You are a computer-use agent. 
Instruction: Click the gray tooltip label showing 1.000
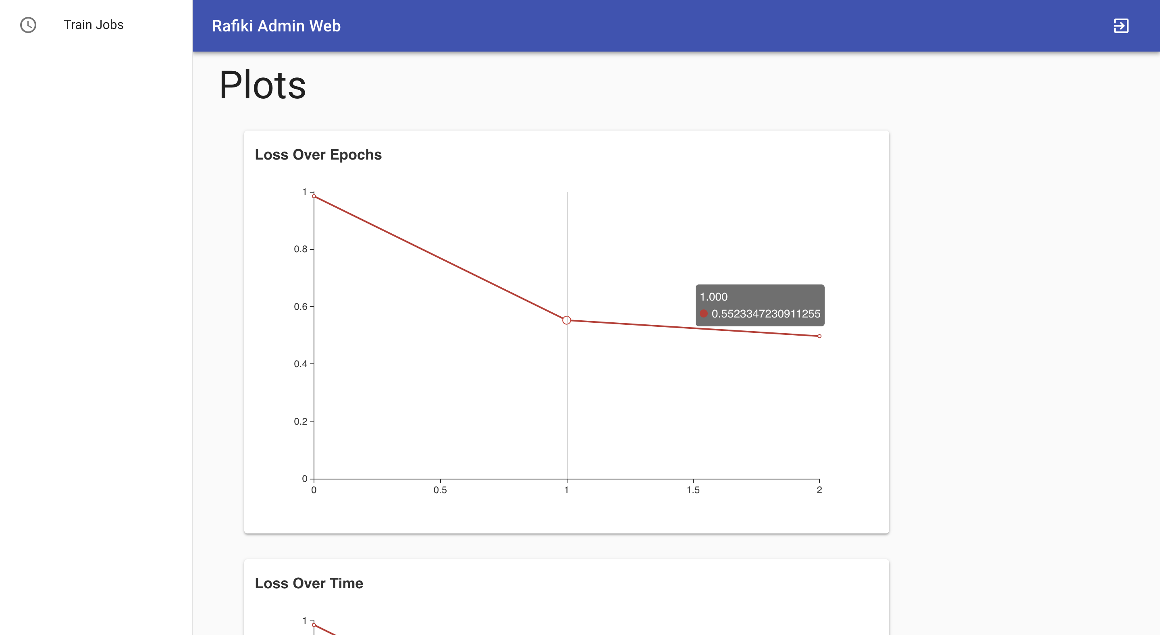pyautogui.click(x=715, y=297)
